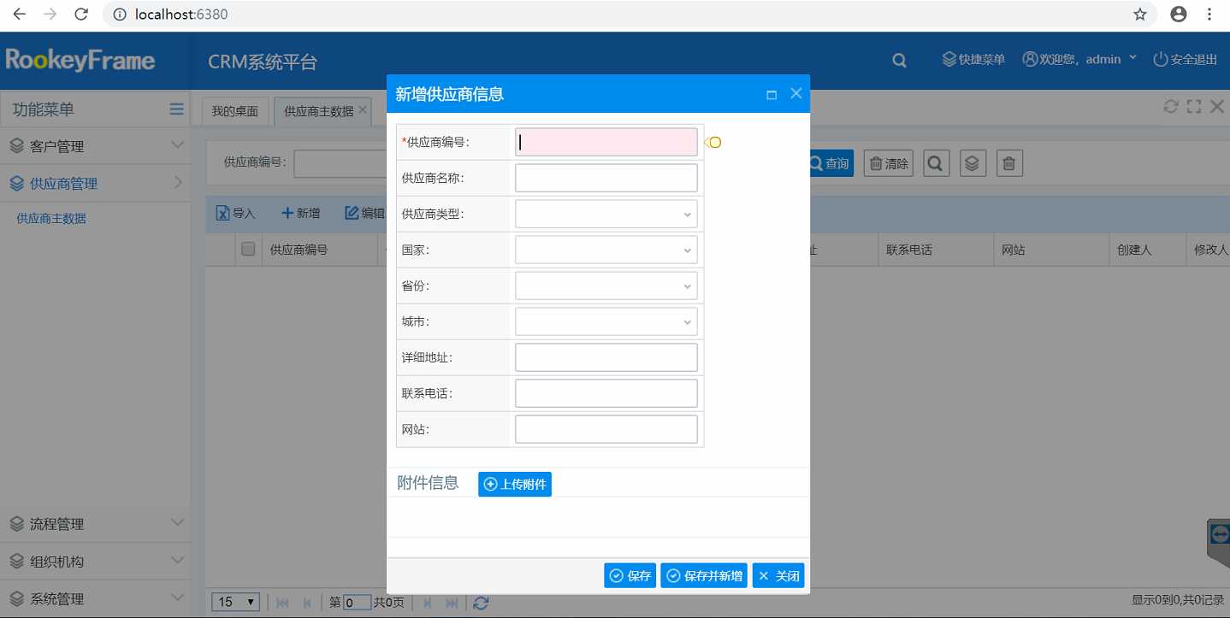The height and width of the screenshot is (618, 1230).
Task: Click the layers icon button in search bar
Action: 973,163
